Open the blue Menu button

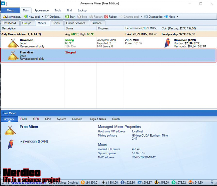pos(10,10)
